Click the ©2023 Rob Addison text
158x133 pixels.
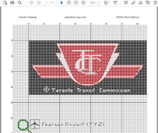tap(128, 17)
